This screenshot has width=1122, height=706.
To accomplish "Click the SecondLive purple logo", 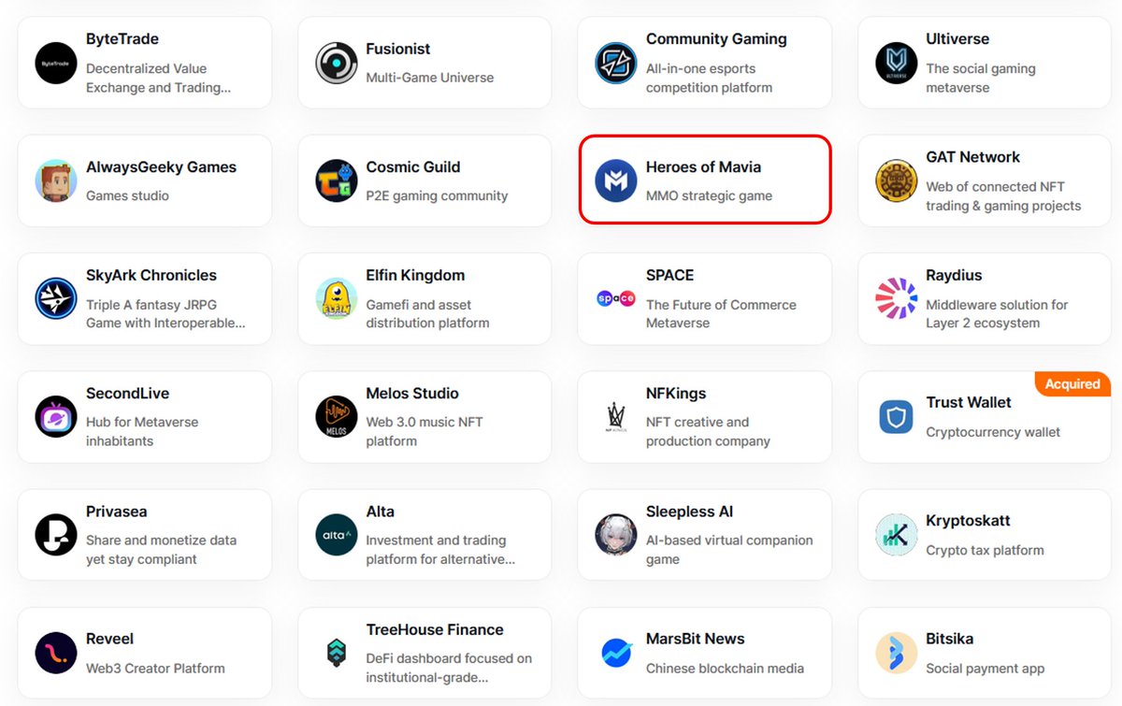I will coord(56,416).
